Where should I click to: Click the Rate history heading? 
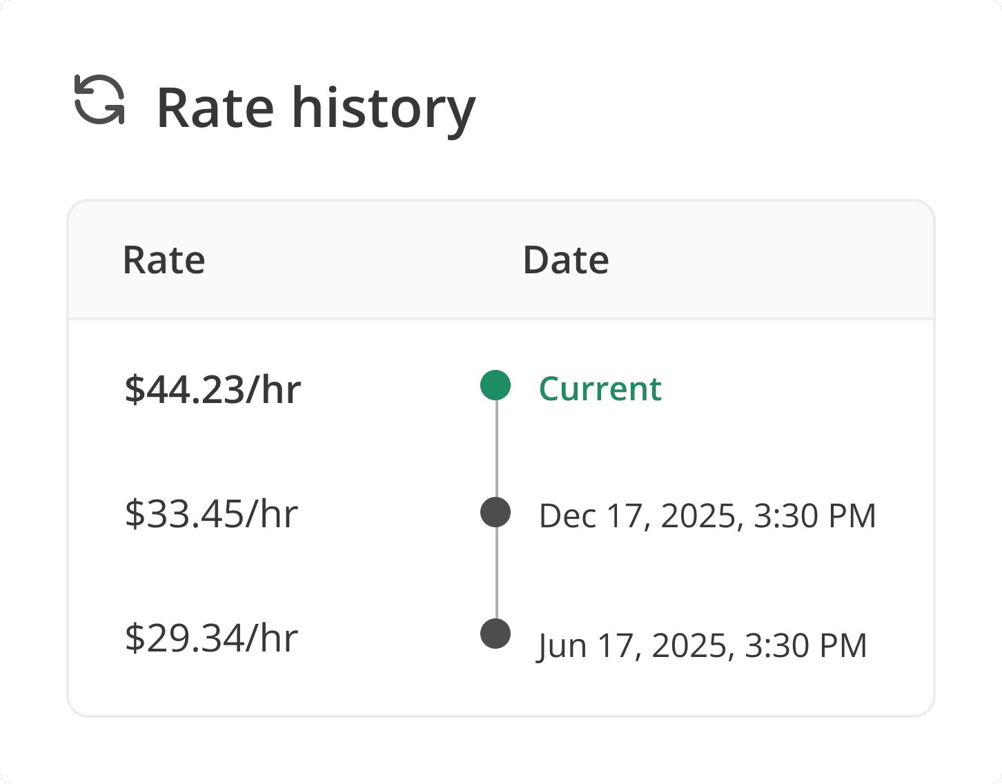[x=315, y=108]
